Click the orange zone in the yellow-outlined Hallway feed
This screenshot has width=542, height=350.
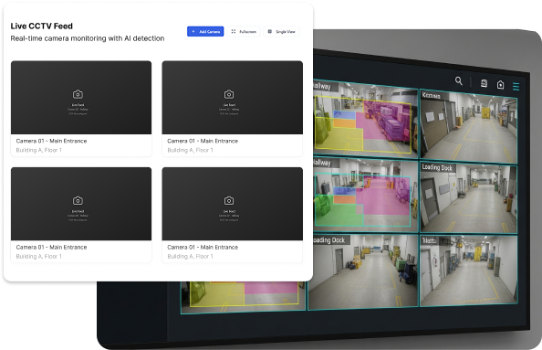pos(345,123)
